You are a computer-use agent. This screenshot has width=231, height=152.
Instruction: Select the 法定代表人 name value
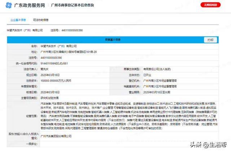(x=44, y=69)
